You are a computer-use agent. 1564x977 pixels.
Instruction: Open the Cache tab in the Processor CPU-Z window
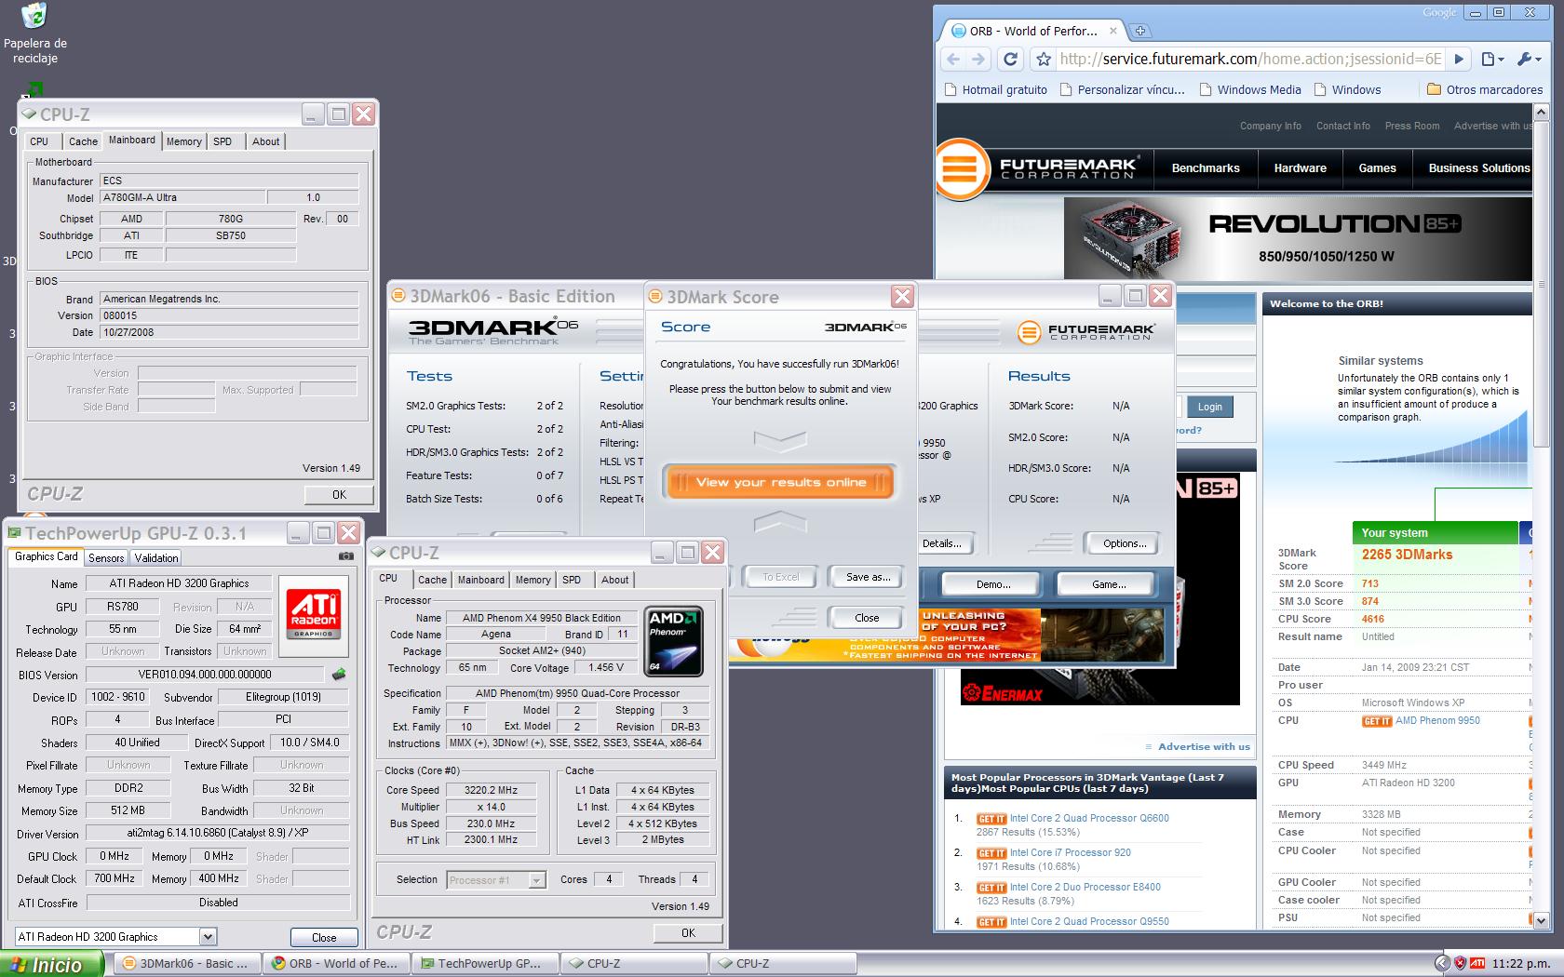432,580
